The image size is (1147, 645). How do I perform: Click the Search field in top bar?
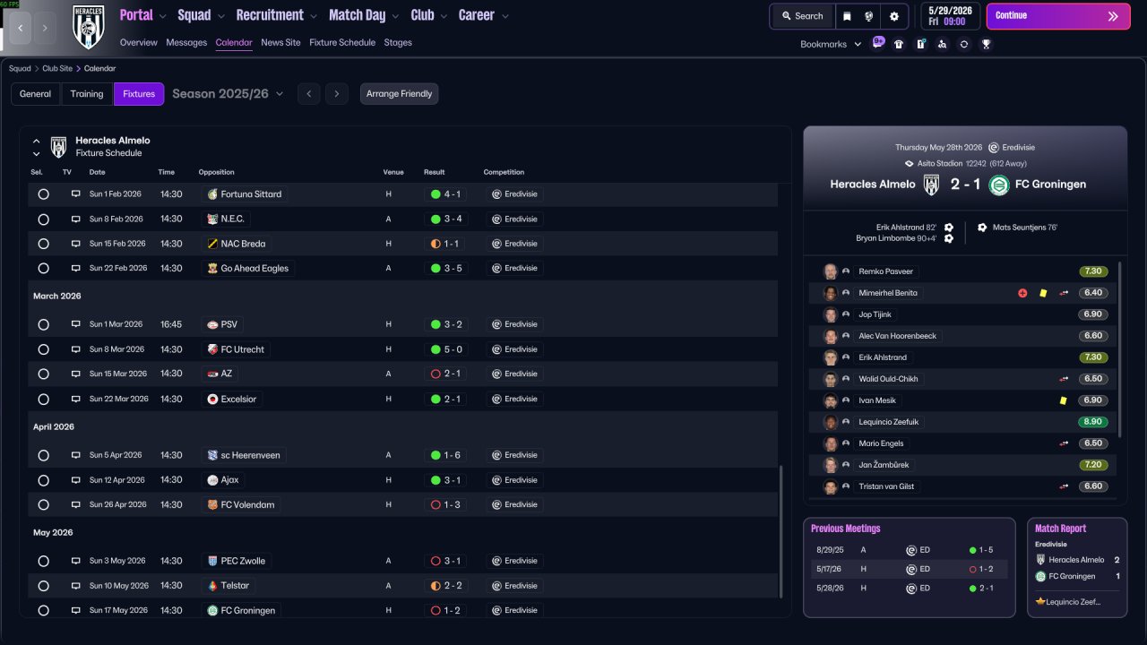tap(801, 16)
